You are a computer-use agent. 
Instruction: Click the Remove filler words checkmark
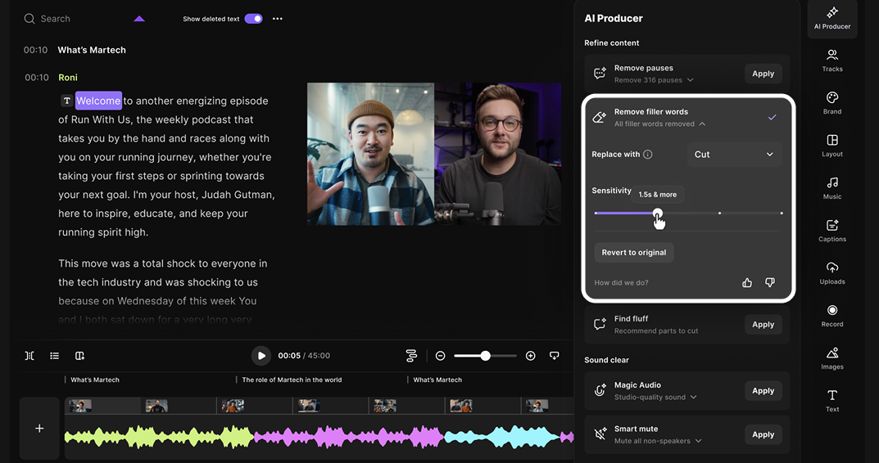pos(772,118)
